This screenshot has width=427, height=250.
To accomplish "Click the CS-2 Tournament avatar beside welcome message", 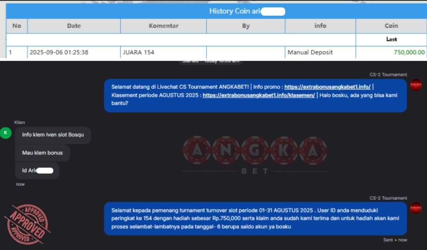I will (x=416, y=85).
